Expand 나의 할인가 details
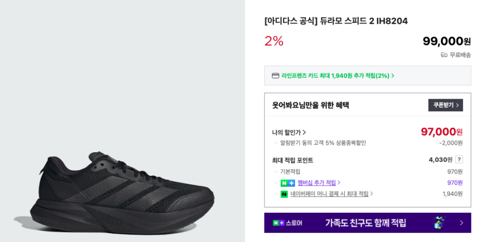This screenshot has height=242, width=490. (289, 133)
